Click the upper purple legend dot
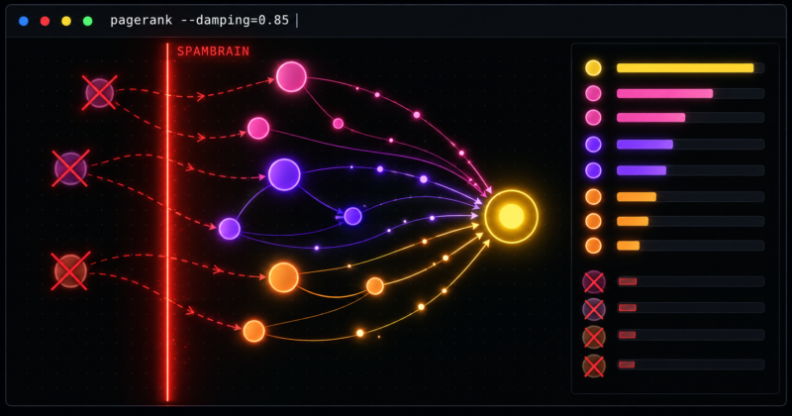 pos(593,144)
